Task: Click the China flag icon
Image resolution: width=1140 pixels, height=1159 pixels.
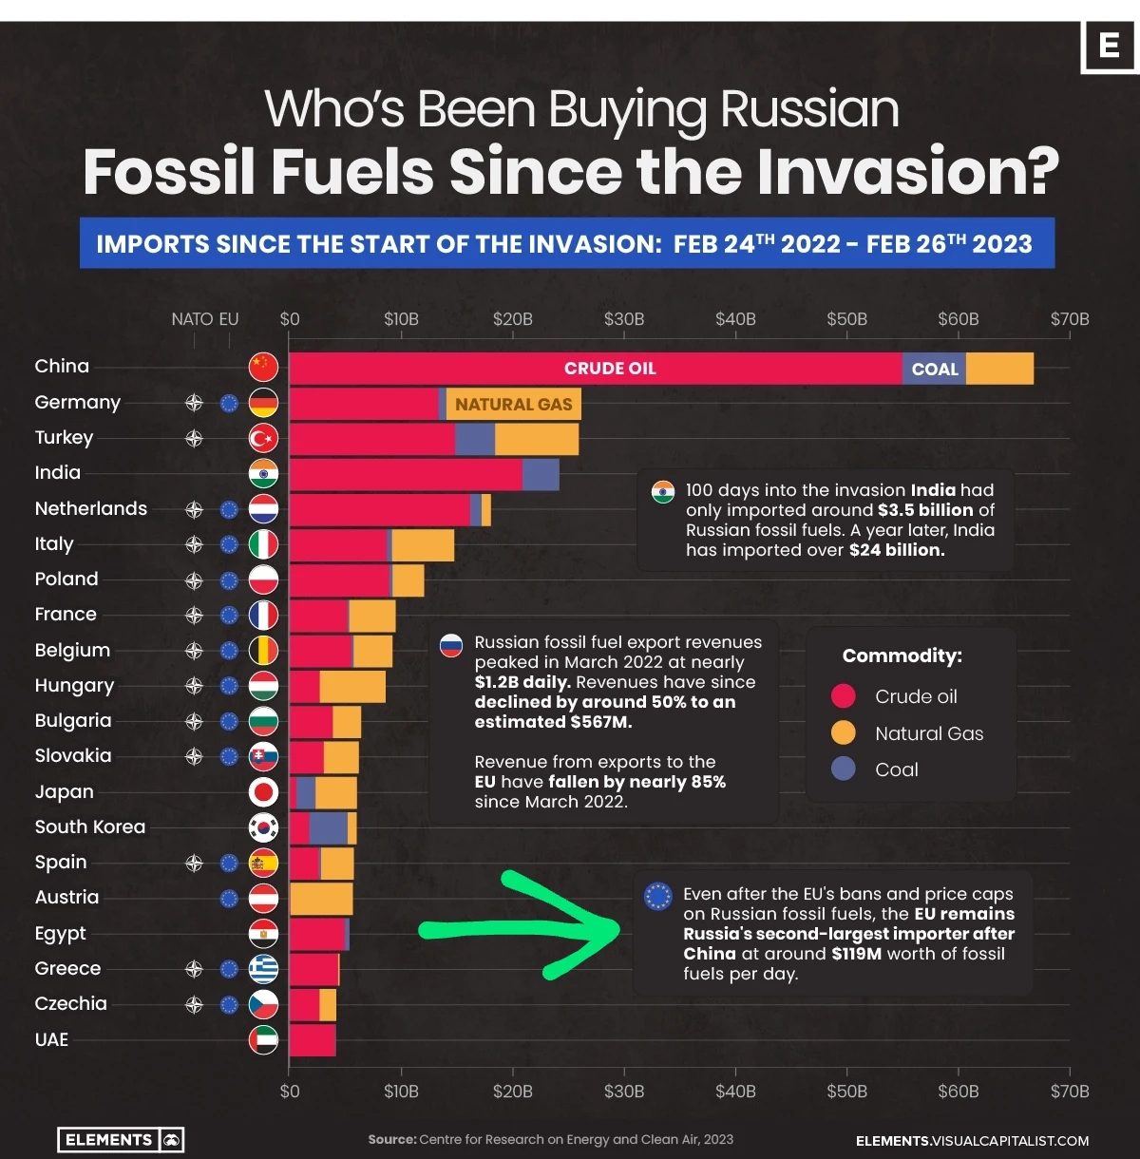Action: [263, 367]
